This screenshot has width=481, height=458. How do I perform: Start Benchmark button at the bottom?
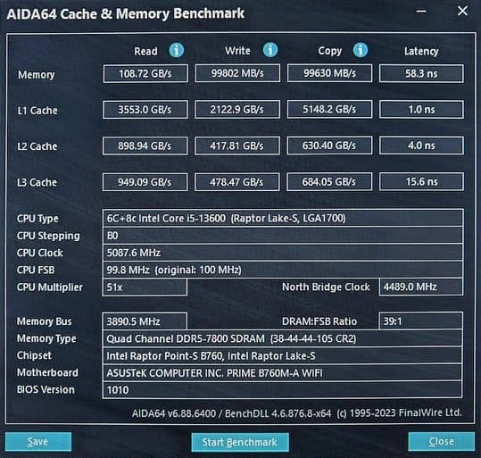tap(240, 442)
